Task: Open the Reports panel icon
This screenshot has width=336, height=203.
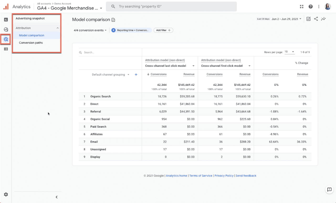Action: pyautogui.click(x=6, y=19)
